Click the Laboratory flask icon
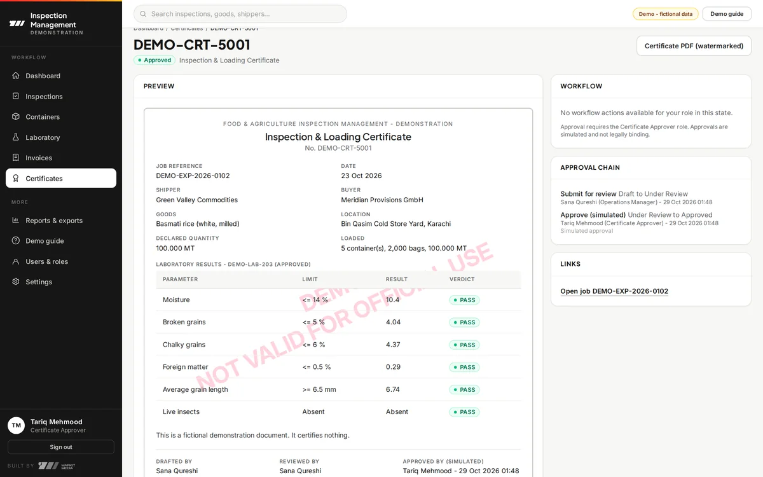 16,137
